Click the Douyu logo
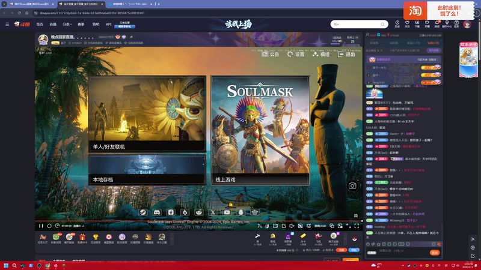 (22, 24)
